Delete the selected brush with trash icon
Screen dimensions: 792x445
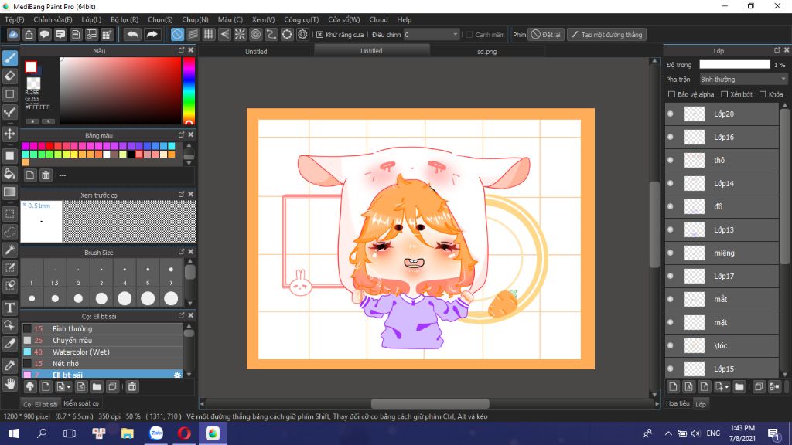tap(131, 387)
